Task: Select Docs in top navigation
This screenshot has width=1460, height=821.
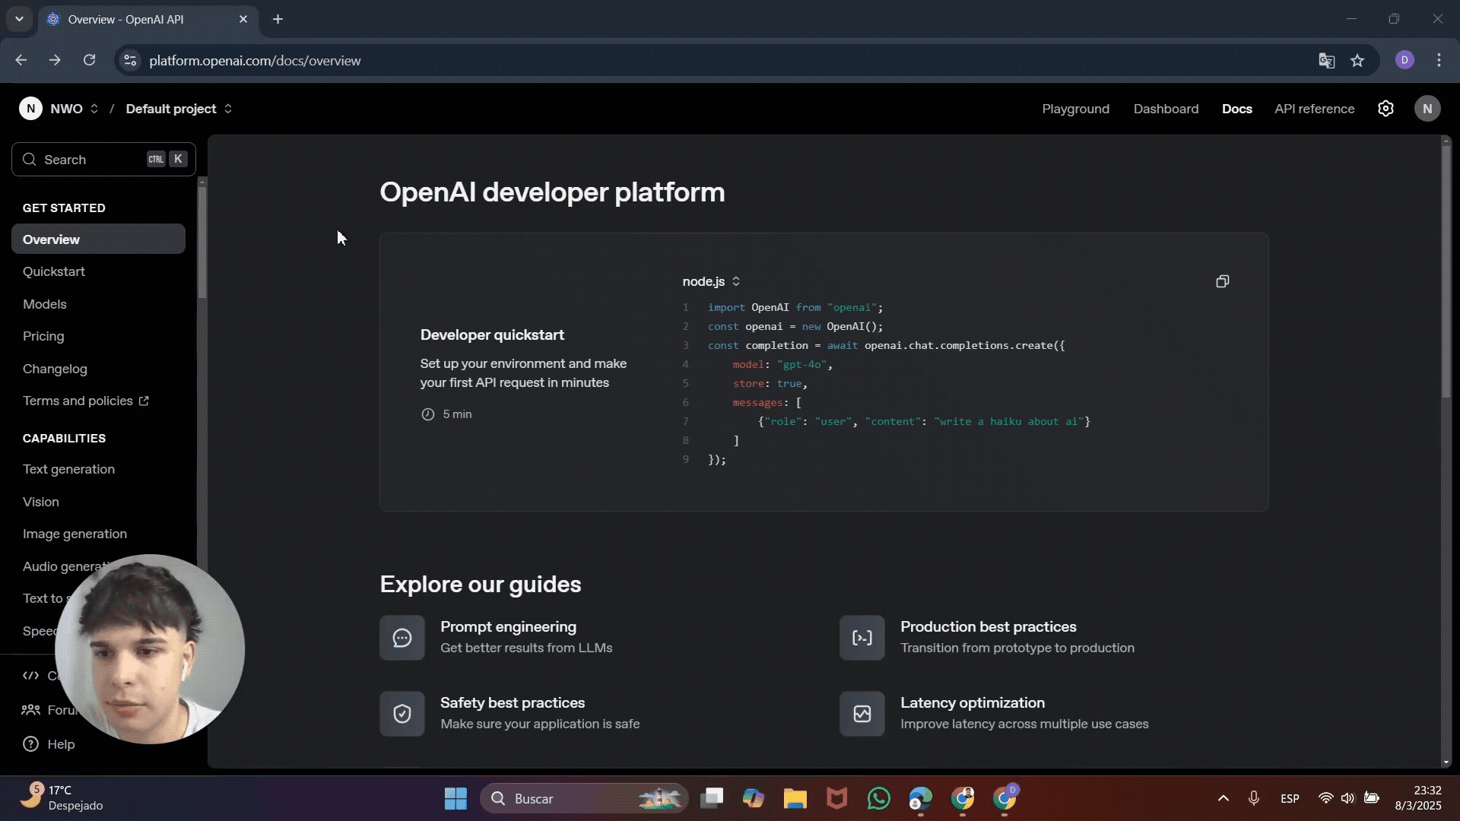Action: 1236,109
